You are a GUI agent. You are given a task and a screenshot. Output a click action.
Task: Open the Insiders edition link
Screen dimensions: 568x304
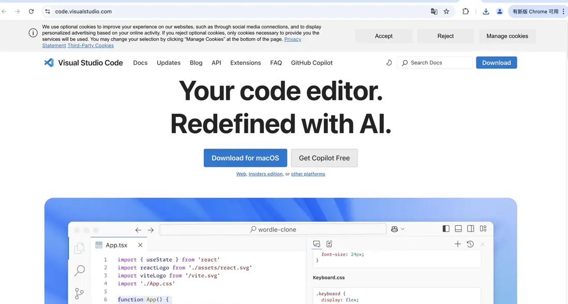[x=265, y=174]
